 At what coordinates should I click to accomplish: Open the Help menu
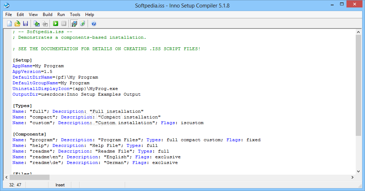pos(89,15)
